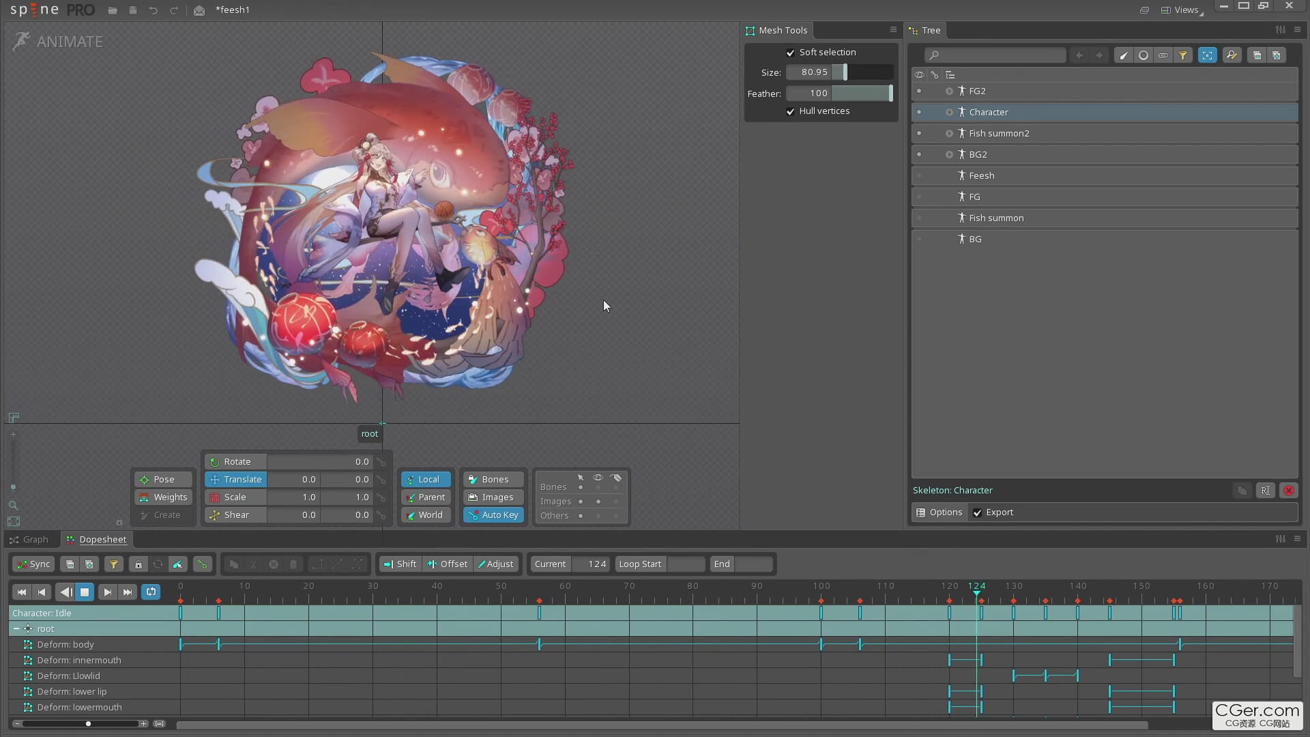
Task: Open project via folder icon in title bar
Action: pyautogui.click(x=113, y=10)
